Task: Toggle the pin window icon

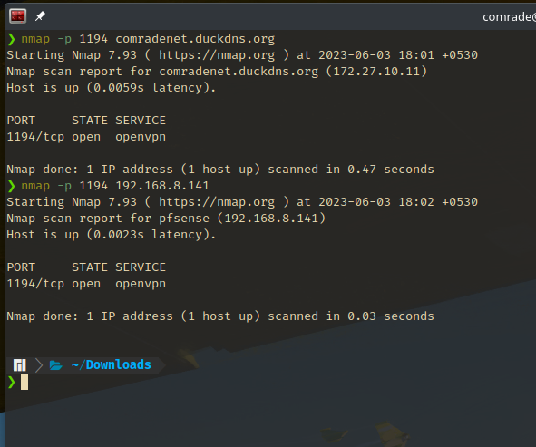Action: pos(40,15)
